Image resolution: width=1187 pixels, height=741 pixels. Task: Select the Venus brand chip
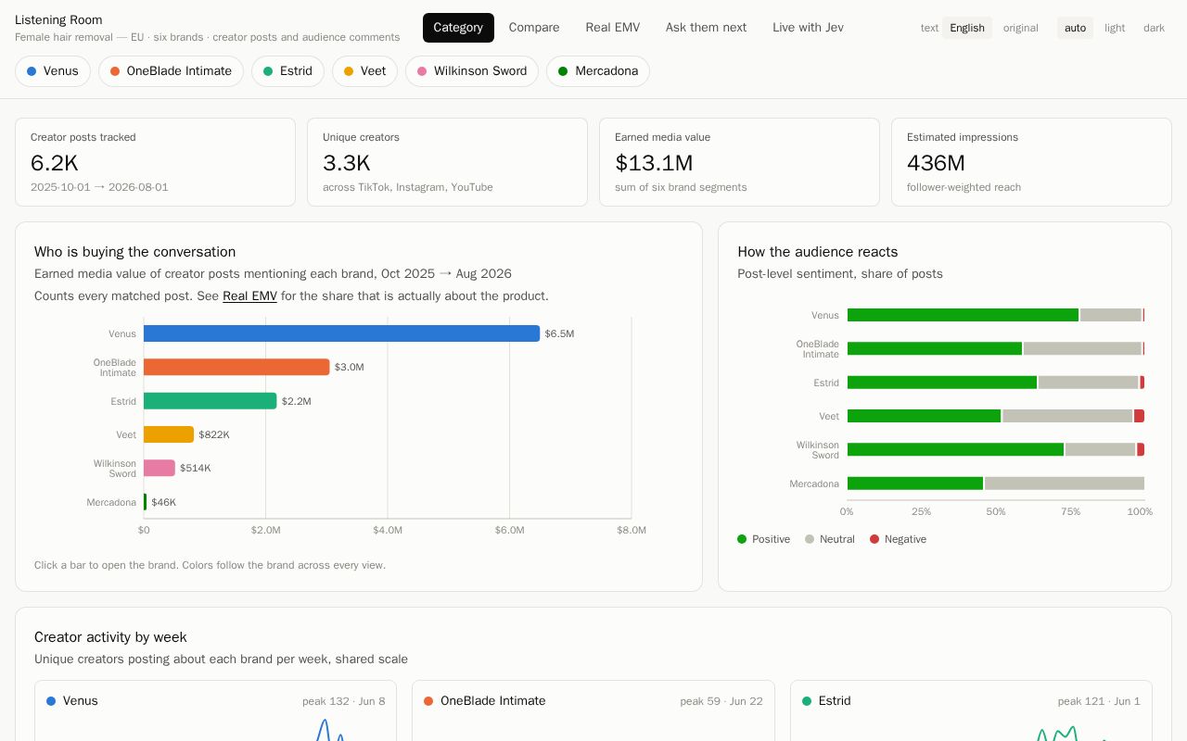(x=53, y=71)
